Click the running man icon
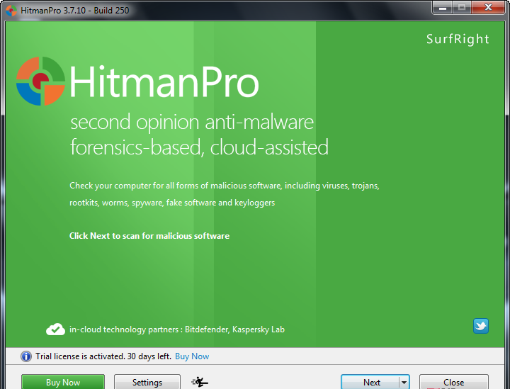 click(x=200, y=382)
